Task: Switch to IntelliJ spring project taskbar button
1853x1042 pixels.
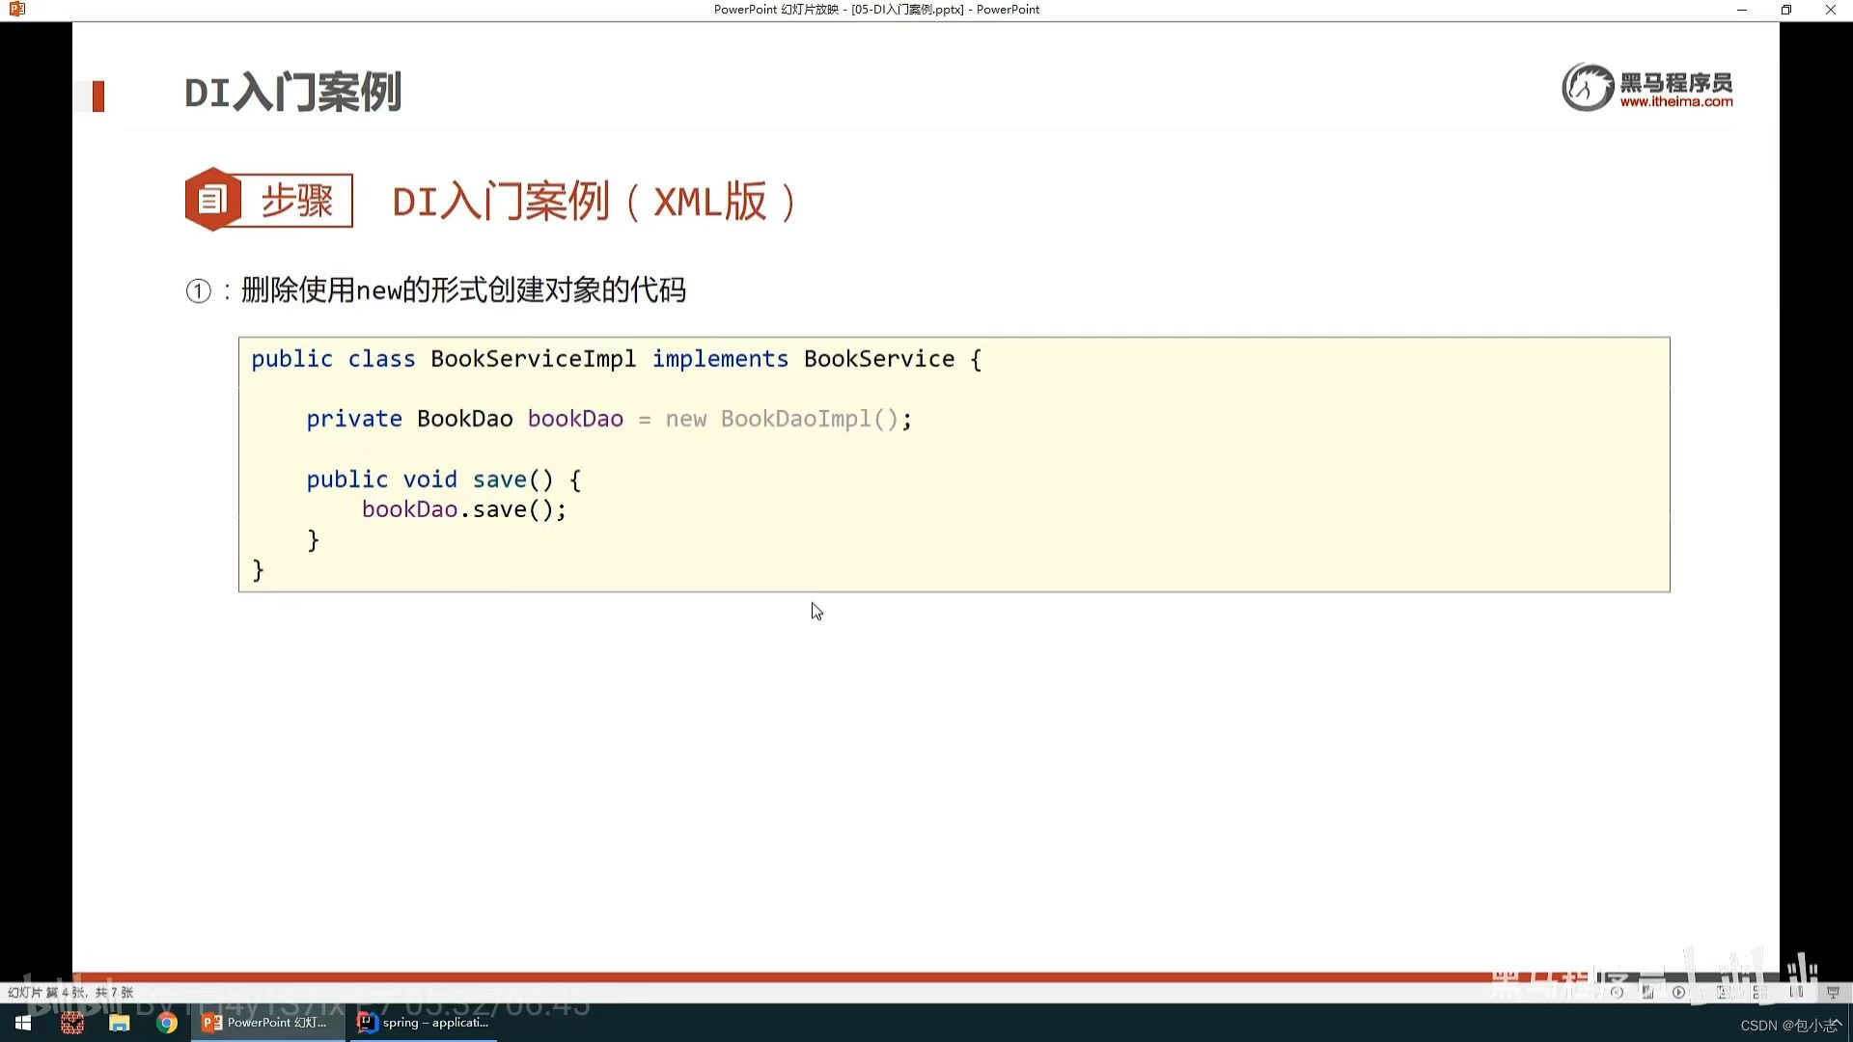Action: (424, 1023)
